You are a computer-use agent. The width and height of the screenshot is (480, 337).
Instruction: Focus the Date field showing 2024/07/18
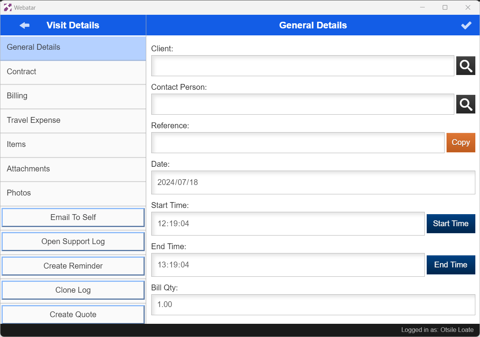(313, 182)
